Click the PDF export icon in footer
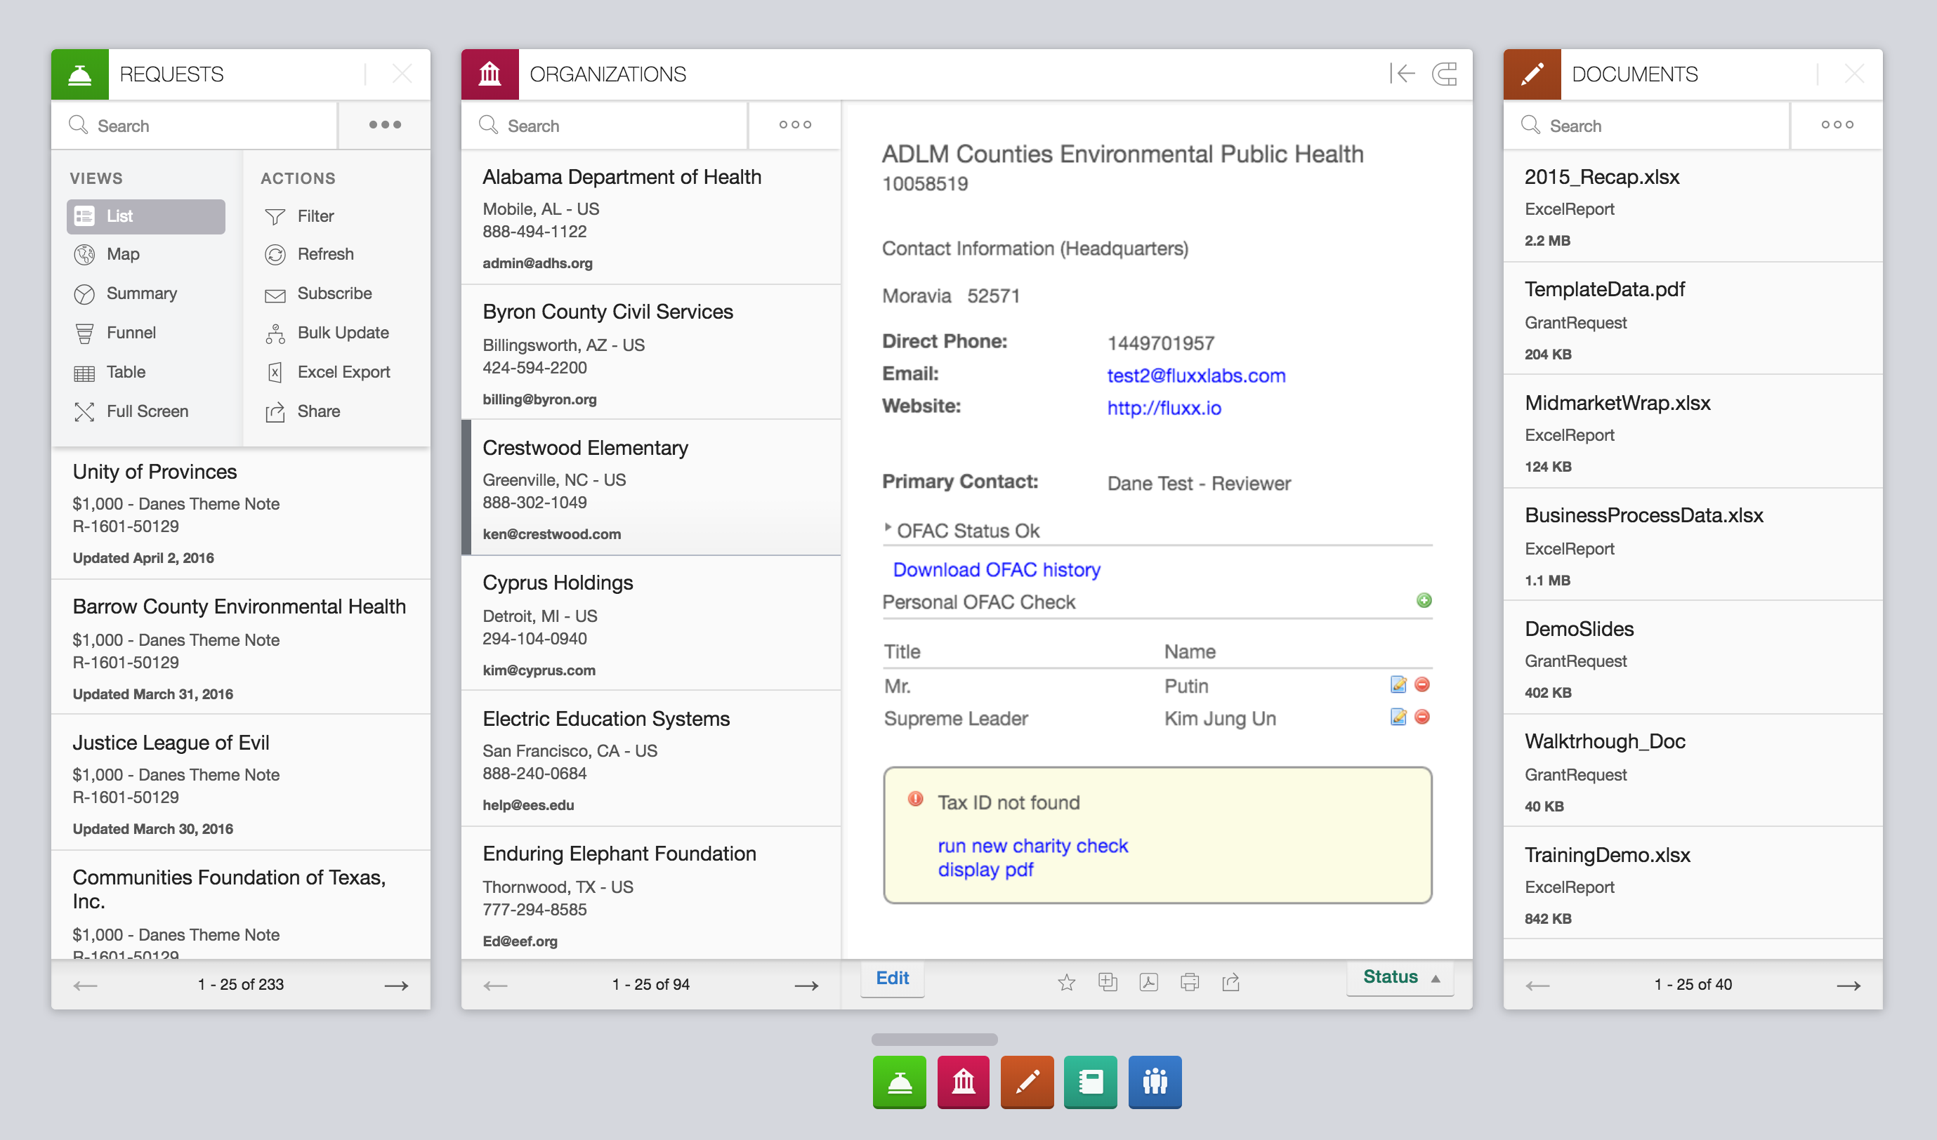1937x1140 pixels. [x=1148, y=982]
